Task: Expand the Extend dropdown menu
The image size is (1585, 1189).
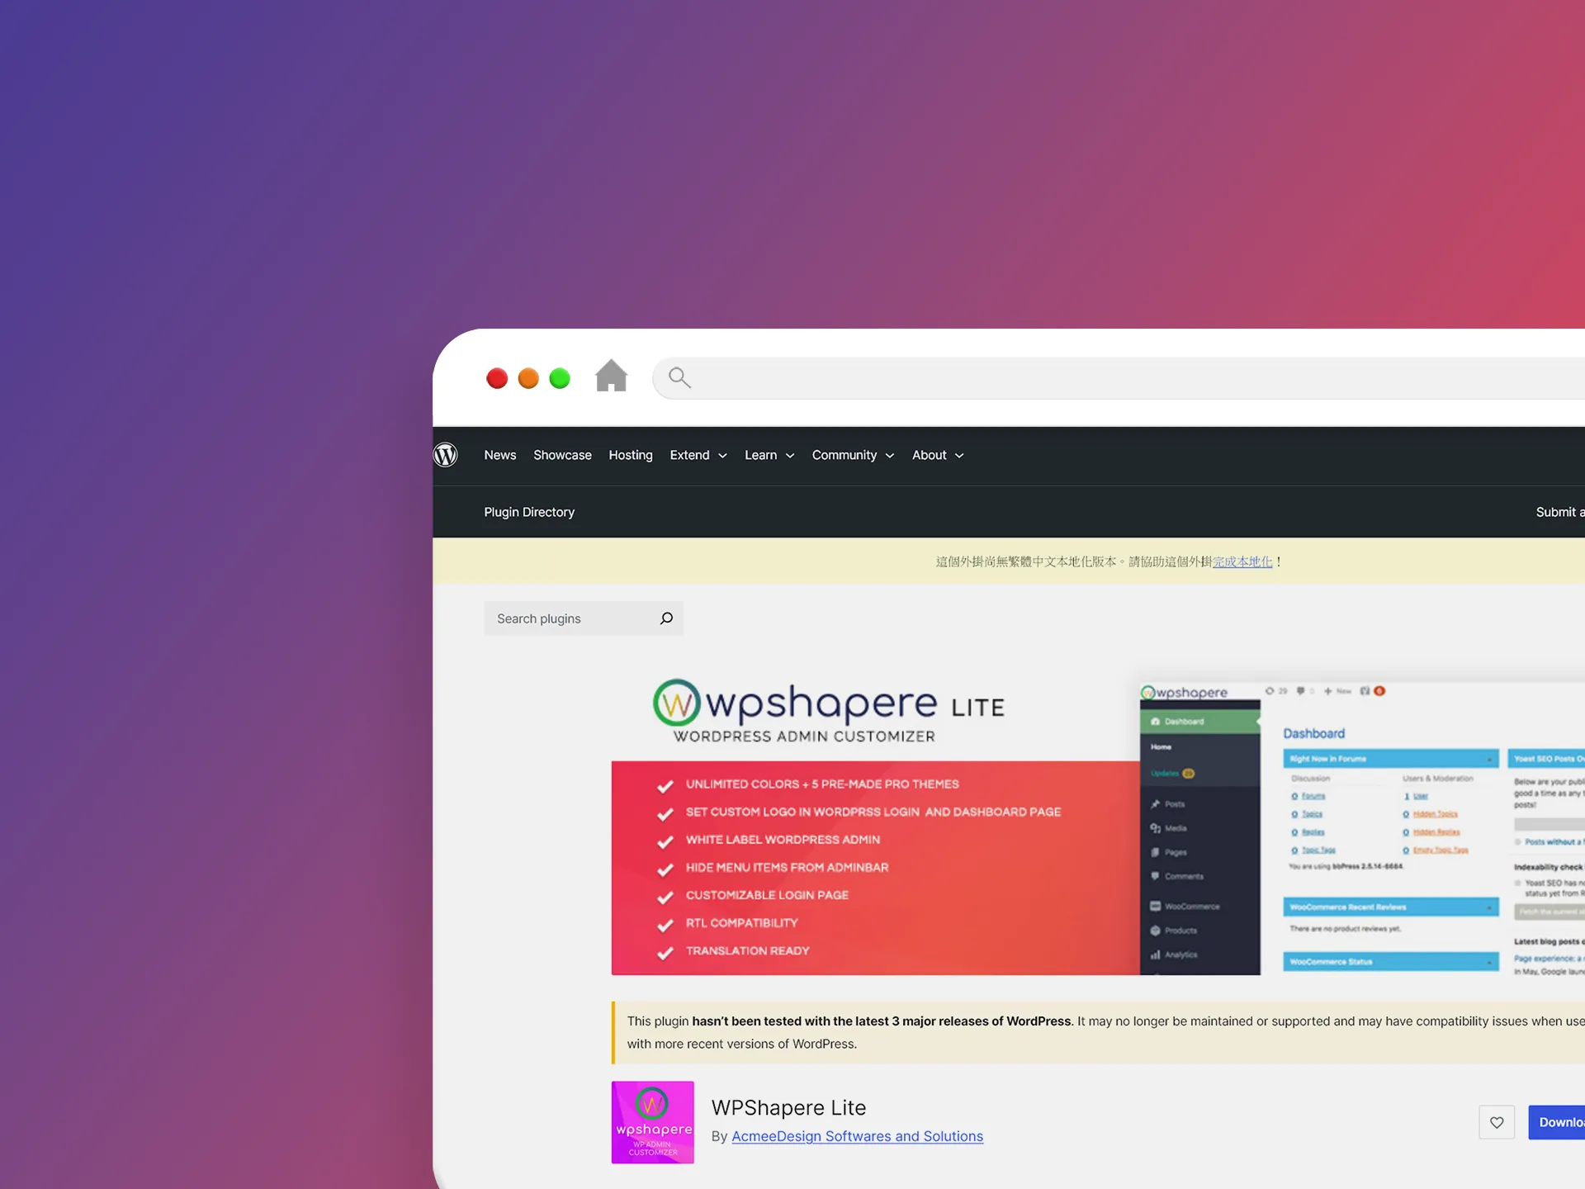Action: [x=698, y=455]
